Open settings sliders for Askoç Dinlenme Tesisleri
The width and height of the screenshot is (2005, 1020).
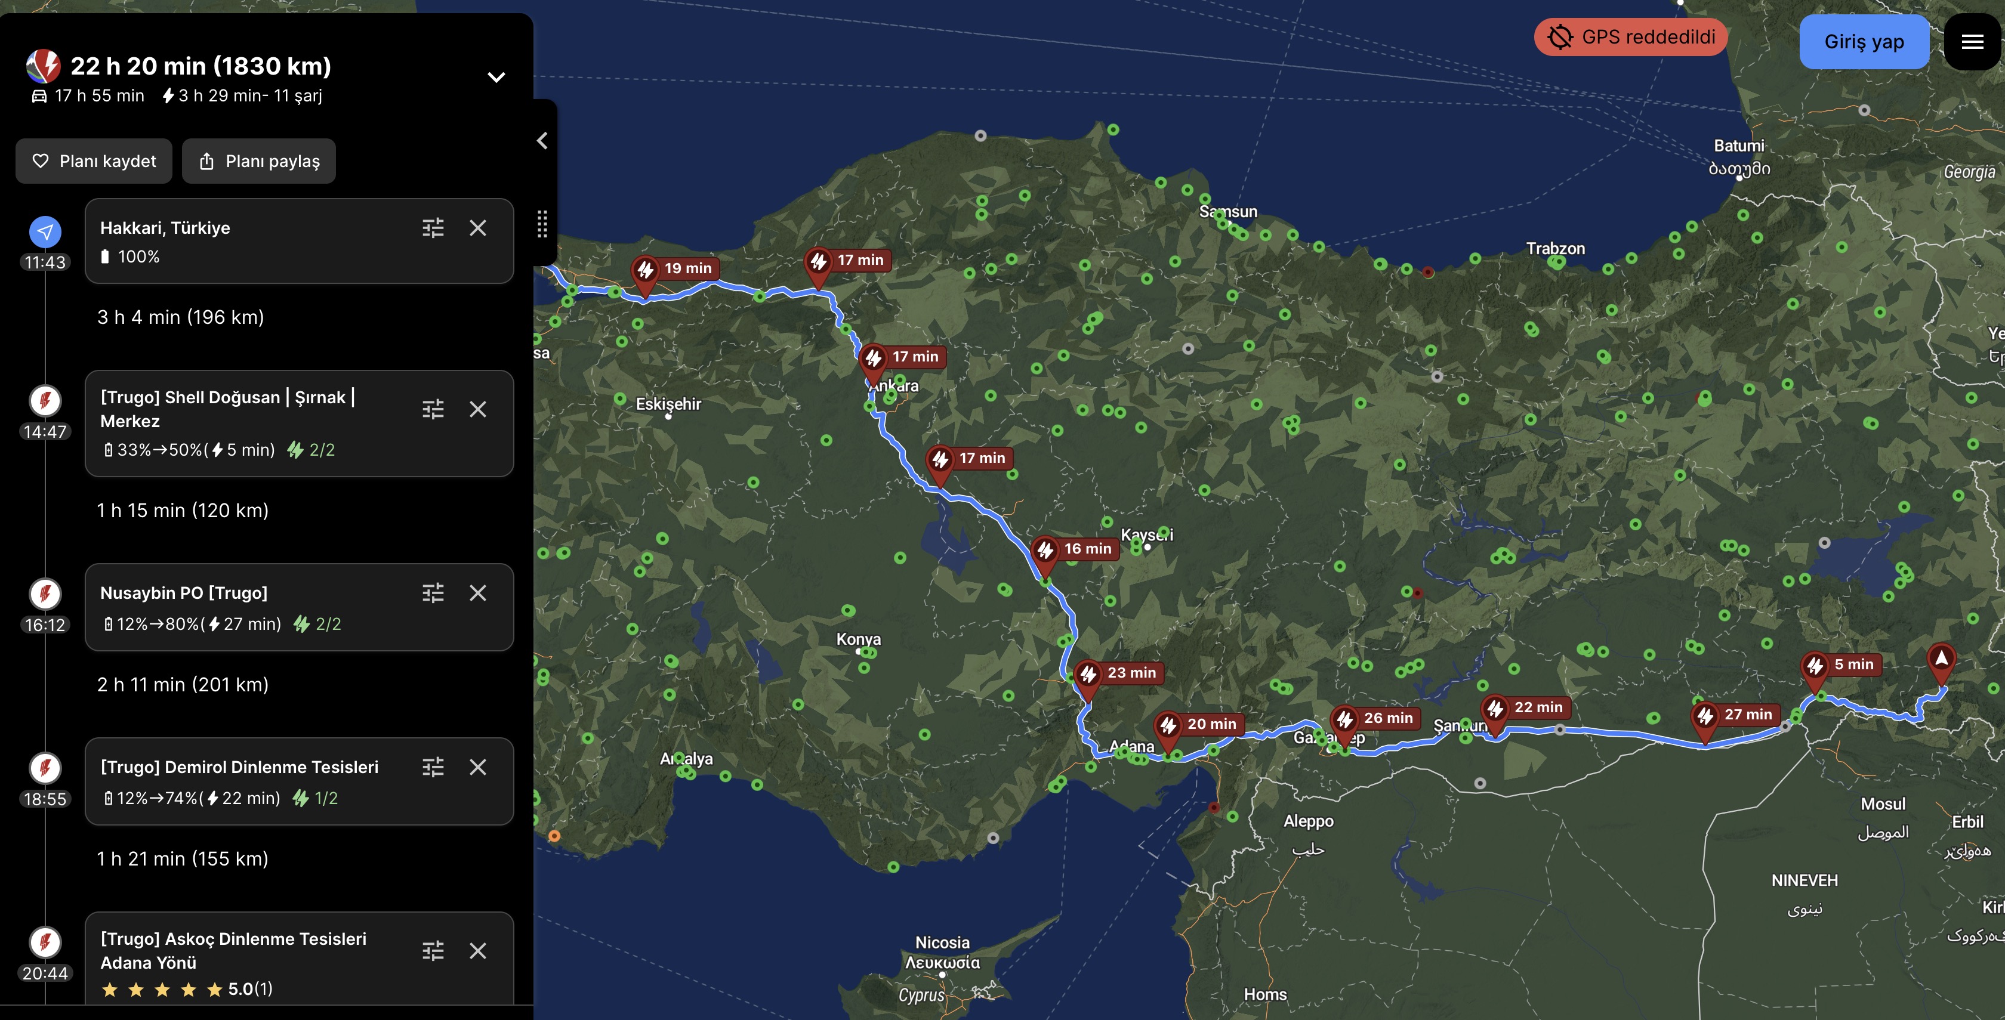(x=433, y=951)
